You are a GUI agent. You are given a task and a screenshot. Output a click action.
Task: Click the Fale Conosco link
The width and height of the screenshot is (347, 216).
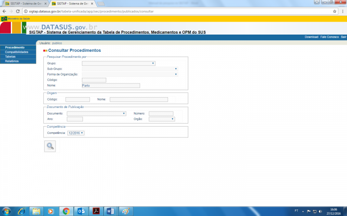[x=330, y=37]
